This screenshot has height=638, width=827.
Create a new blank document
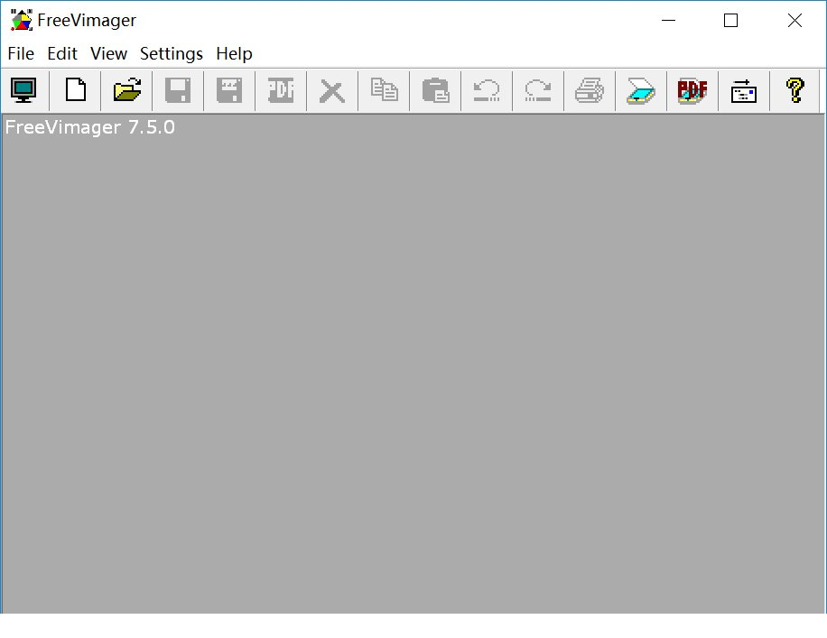click(76, 90)
